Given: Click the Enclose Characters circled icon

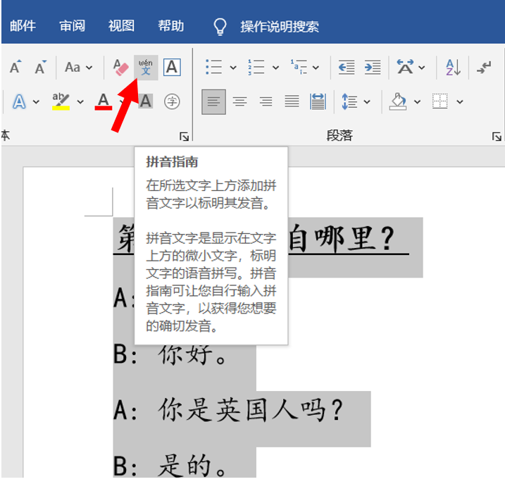Looking at the screenshot, I should click(x=172, y=102).
